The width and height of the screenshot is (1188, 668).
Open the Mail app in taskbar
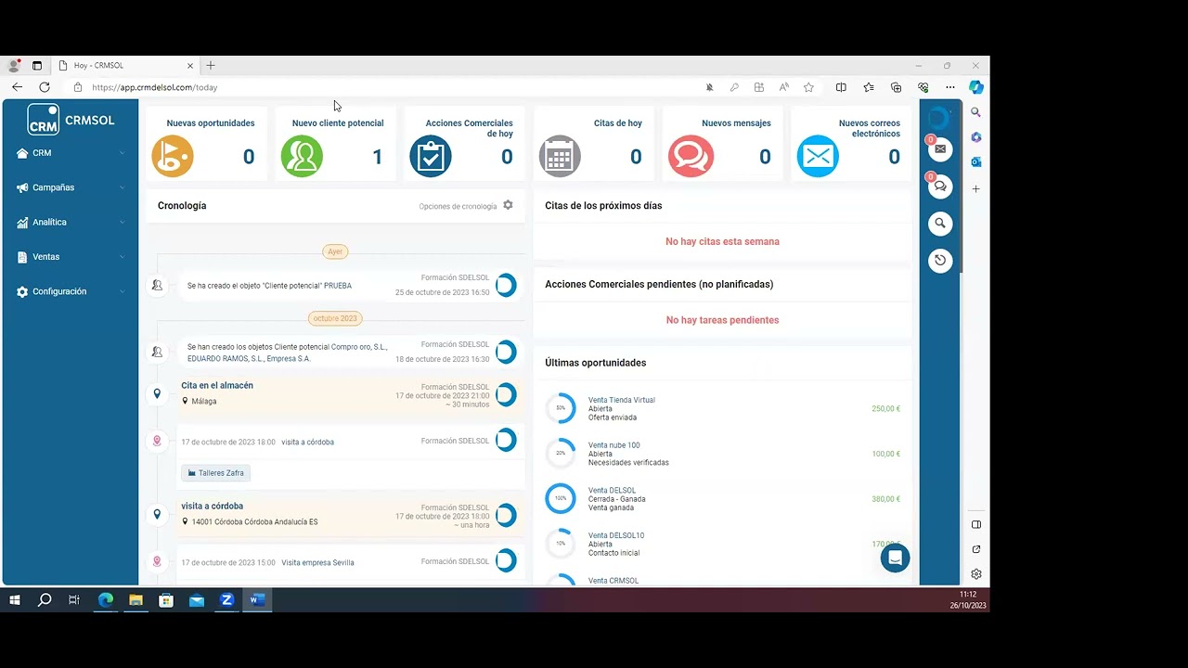[x=196, y=600]
